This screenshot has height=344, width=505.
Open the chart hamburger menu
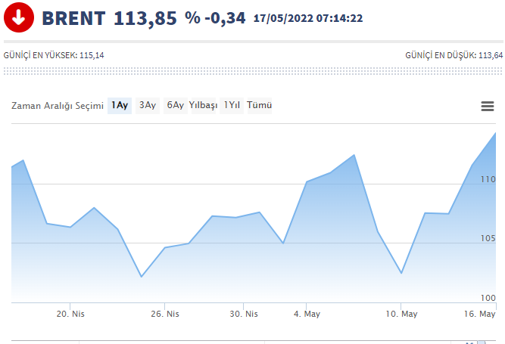(488, 106)
